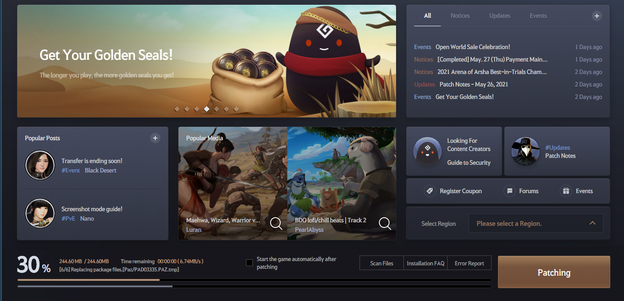
Task: Click the Select Region chevron arrow
Action: click(x=592, y=223)
